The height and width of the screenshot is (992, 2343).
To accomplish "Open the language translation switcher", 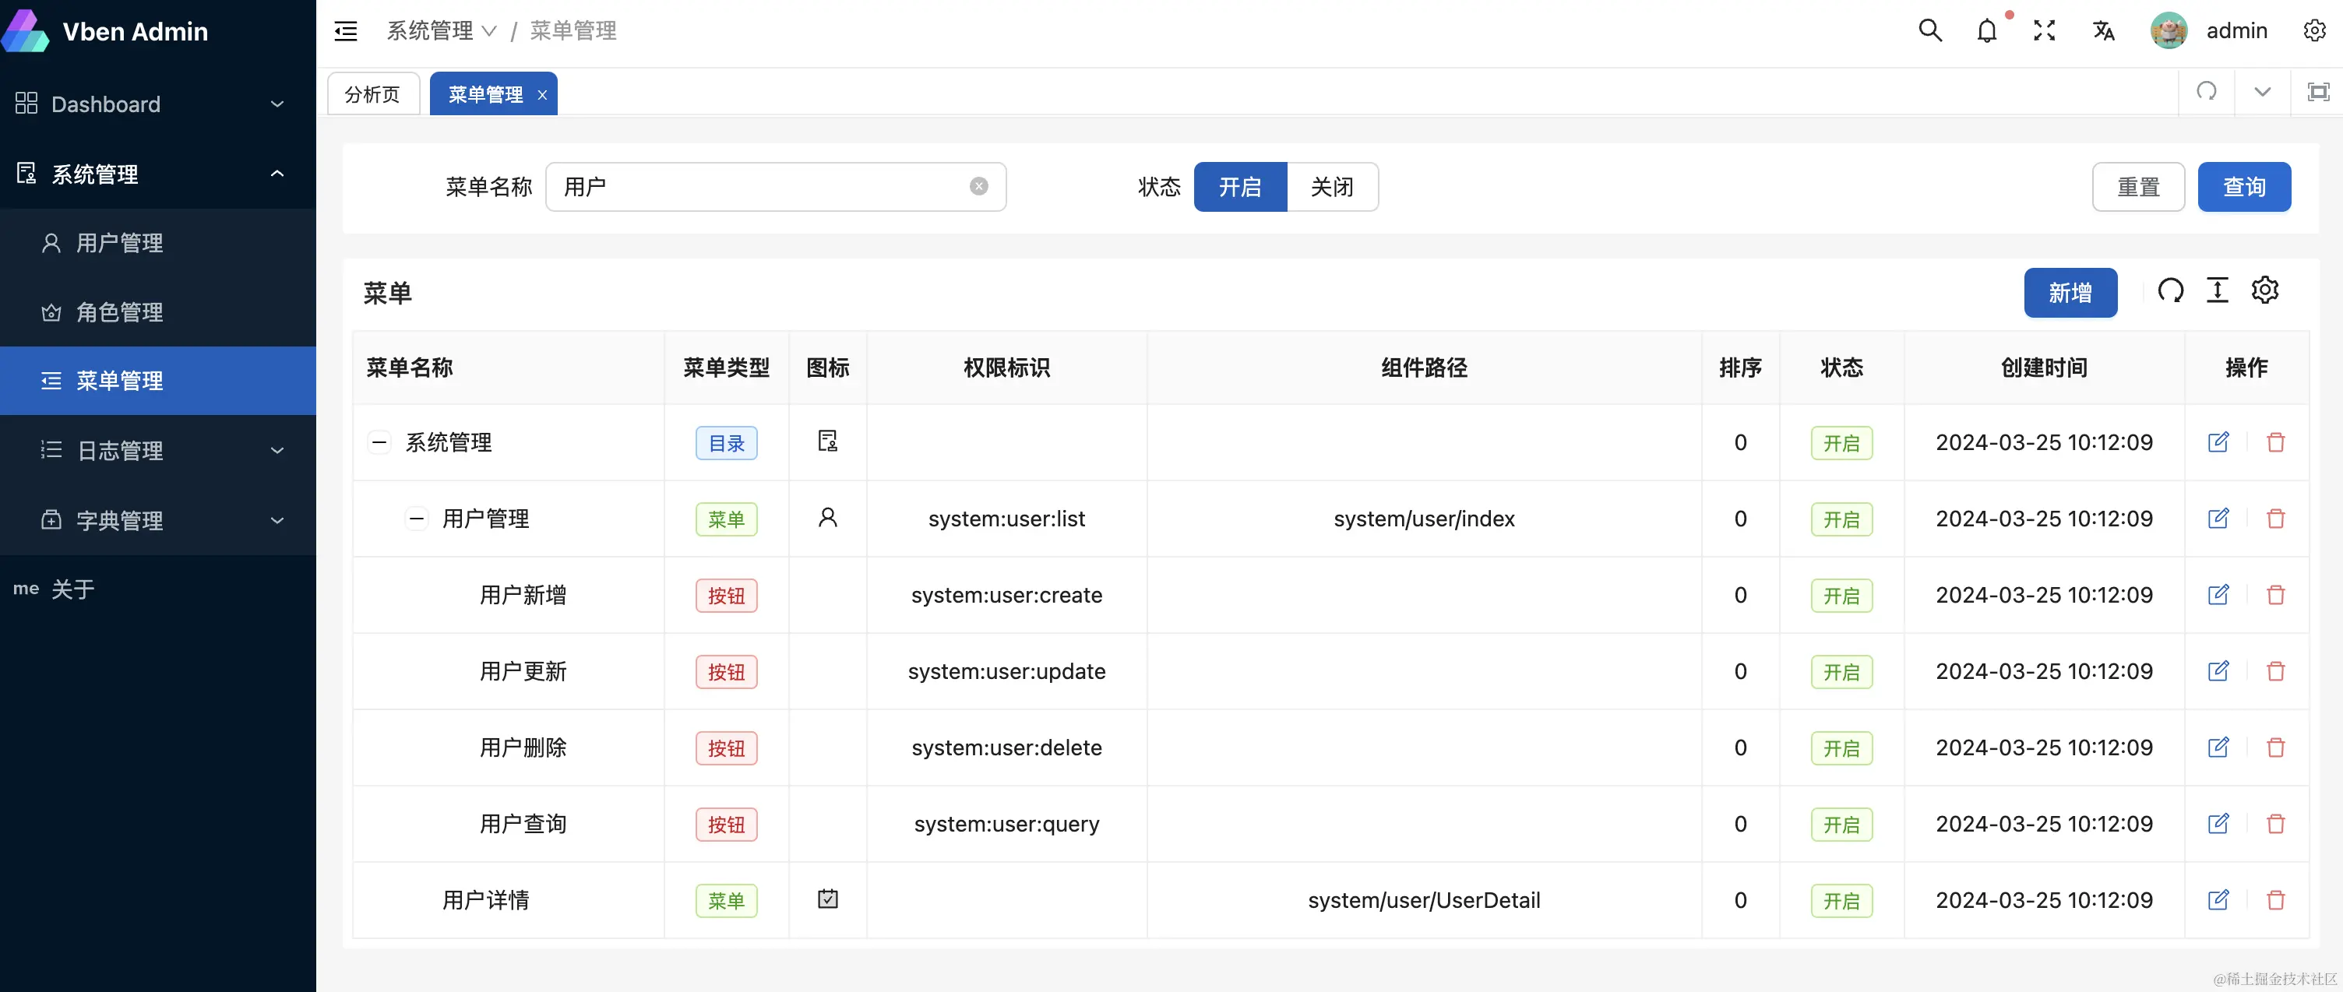I will pos(2103,31).
